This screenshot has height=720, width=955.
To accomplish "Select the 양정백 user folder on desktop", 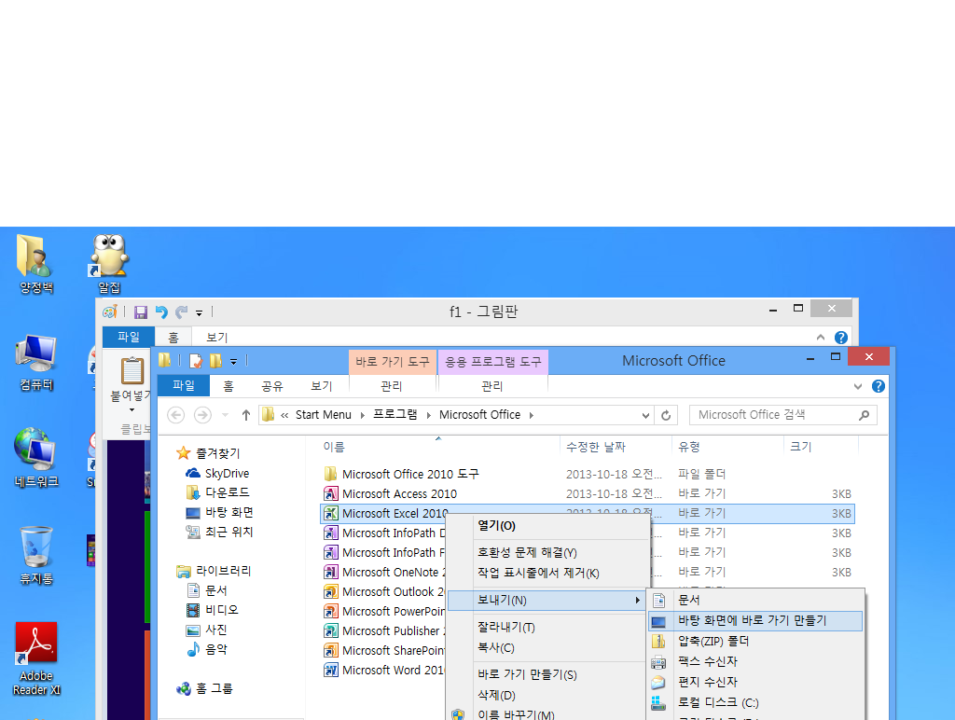I will 36,264.
